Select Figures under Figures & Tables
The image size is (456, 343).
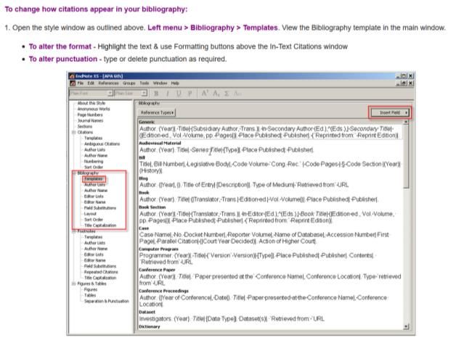[x=91, y=289]
